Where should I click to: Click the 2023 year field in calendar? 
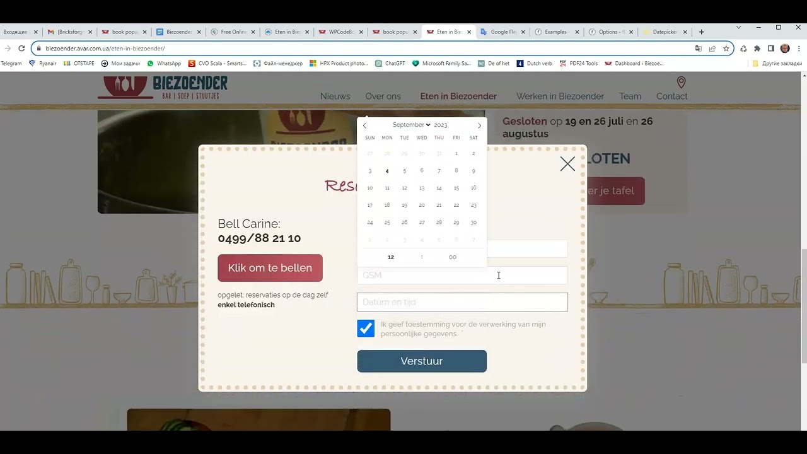point(441,125)
